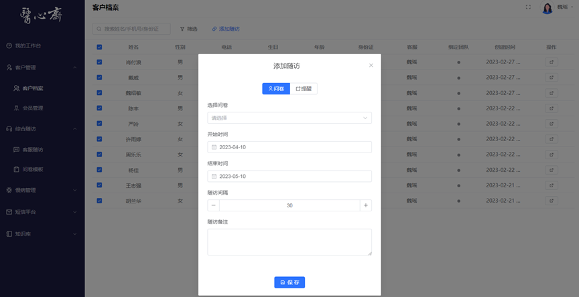This screenshot has height=297, width=579.
Task: Close the 添加随访 dialog
Action: tap(371, 66)
